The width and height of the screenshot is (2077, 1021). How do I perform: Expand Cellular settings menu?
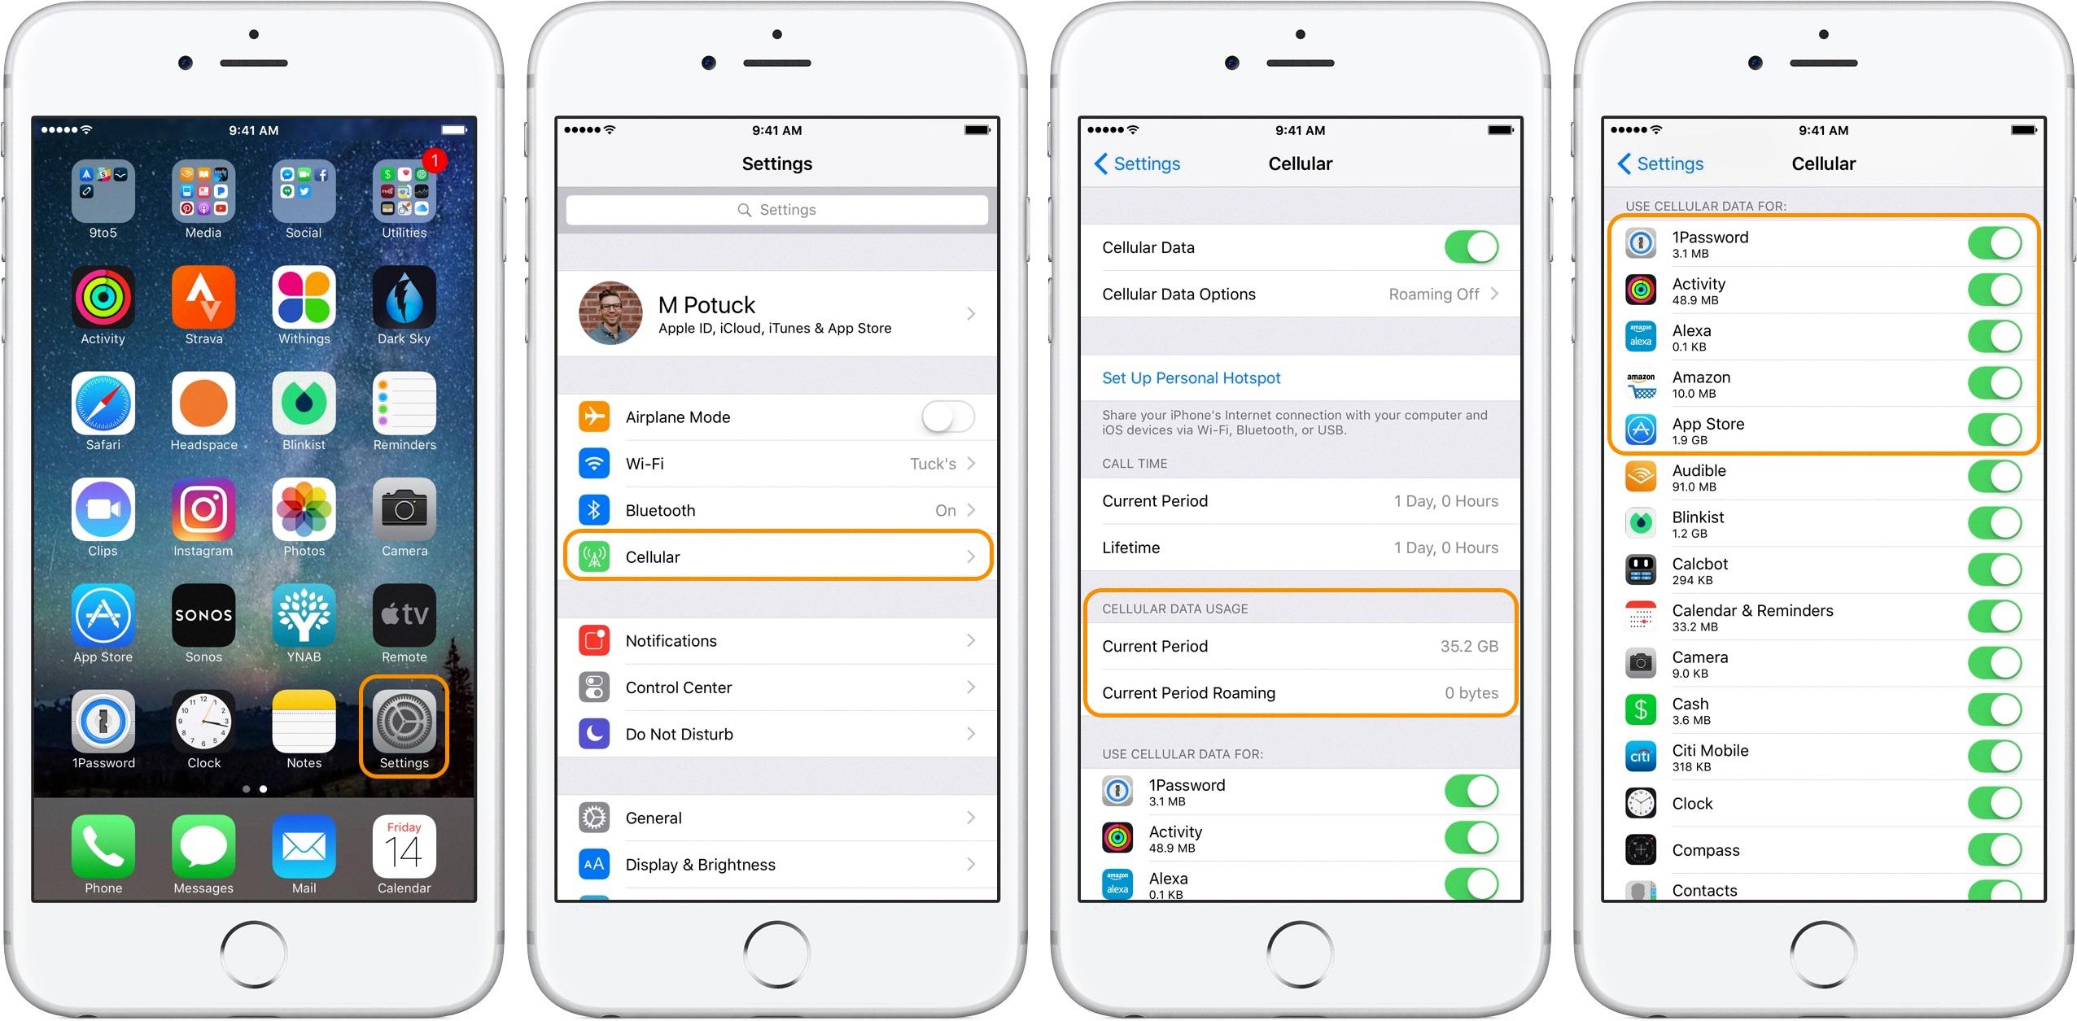[x=777, y=556]
